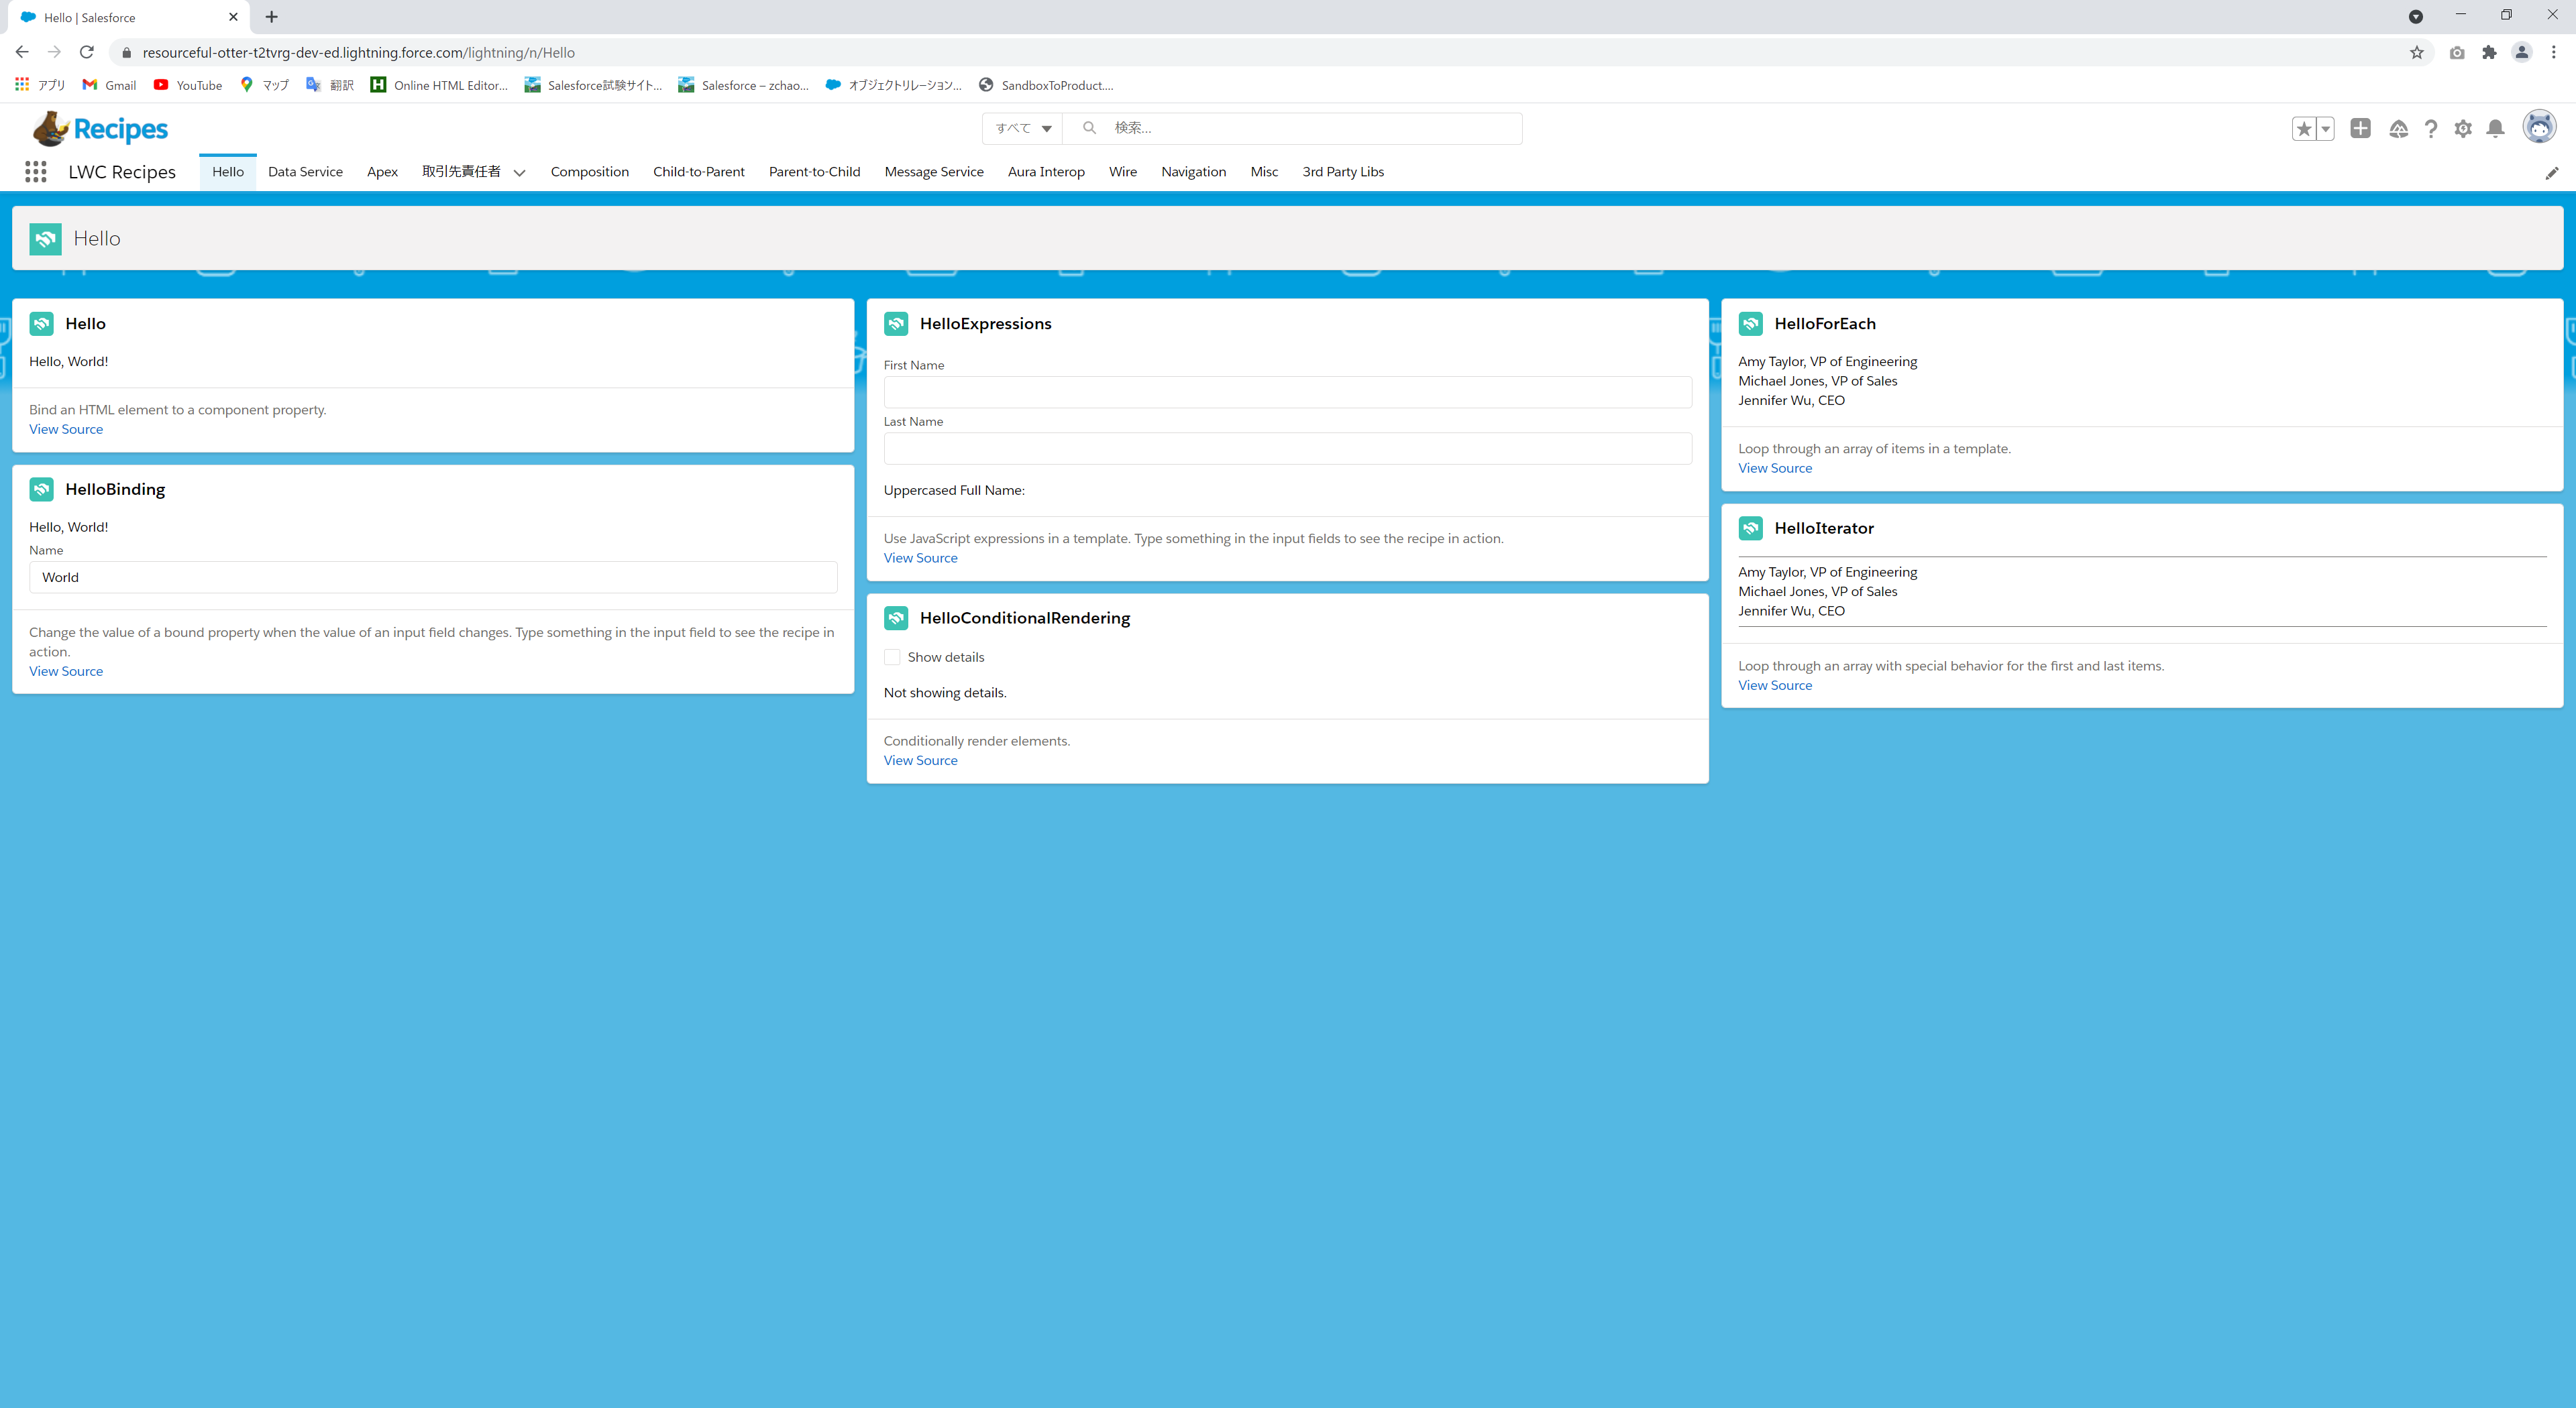
Task: Open the Favorites star icon
Action: [x=2304, y=129]
